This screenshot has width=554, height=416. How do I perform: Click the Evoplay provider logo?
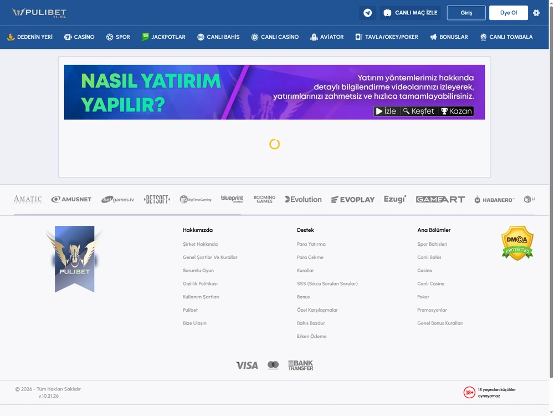353,200
